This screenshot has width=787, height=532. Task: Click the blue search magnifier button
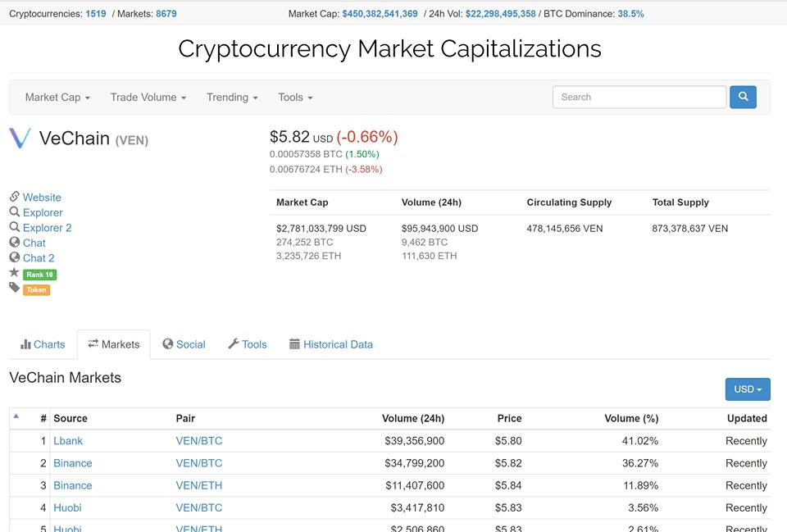(743, 97)
